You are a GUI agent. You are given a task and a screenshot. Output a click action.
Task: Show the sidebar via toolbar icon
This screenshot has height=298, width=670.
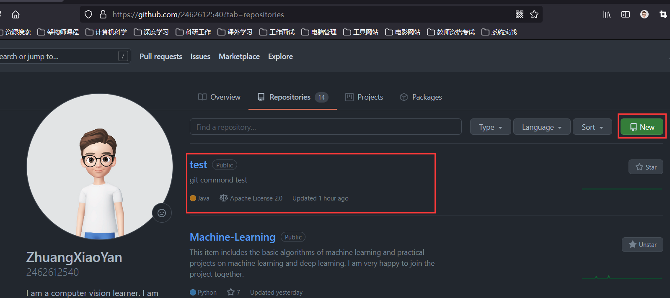[626, 15]
